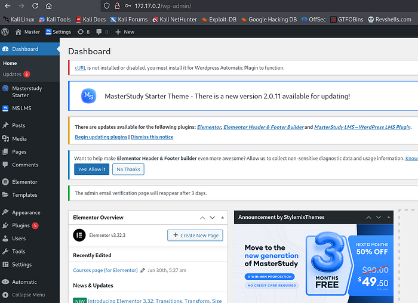Click the key saved-logins icon in address bar
Viewport: 418px width, 303px height.
(128, 6)
